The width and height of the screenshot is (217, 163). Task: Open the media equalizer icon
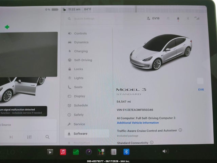tap(29, 137)
